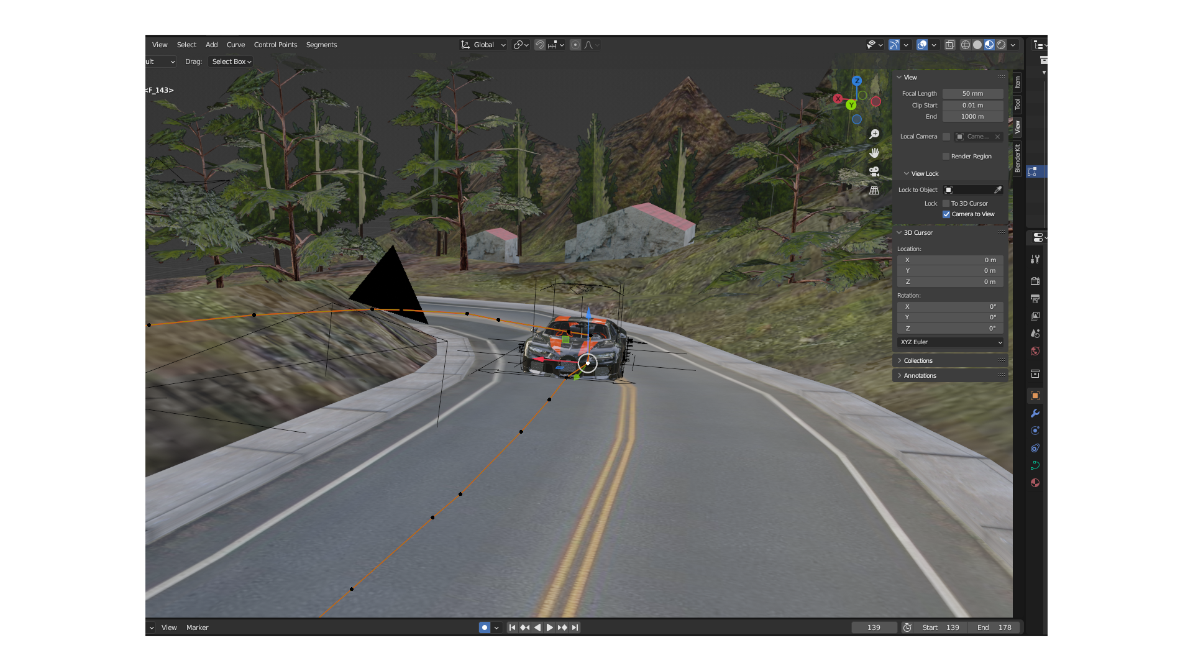
Task: Enable Lock To 3D Cursor checkbox
Action: pyautogui.click(x=946, y=204)
